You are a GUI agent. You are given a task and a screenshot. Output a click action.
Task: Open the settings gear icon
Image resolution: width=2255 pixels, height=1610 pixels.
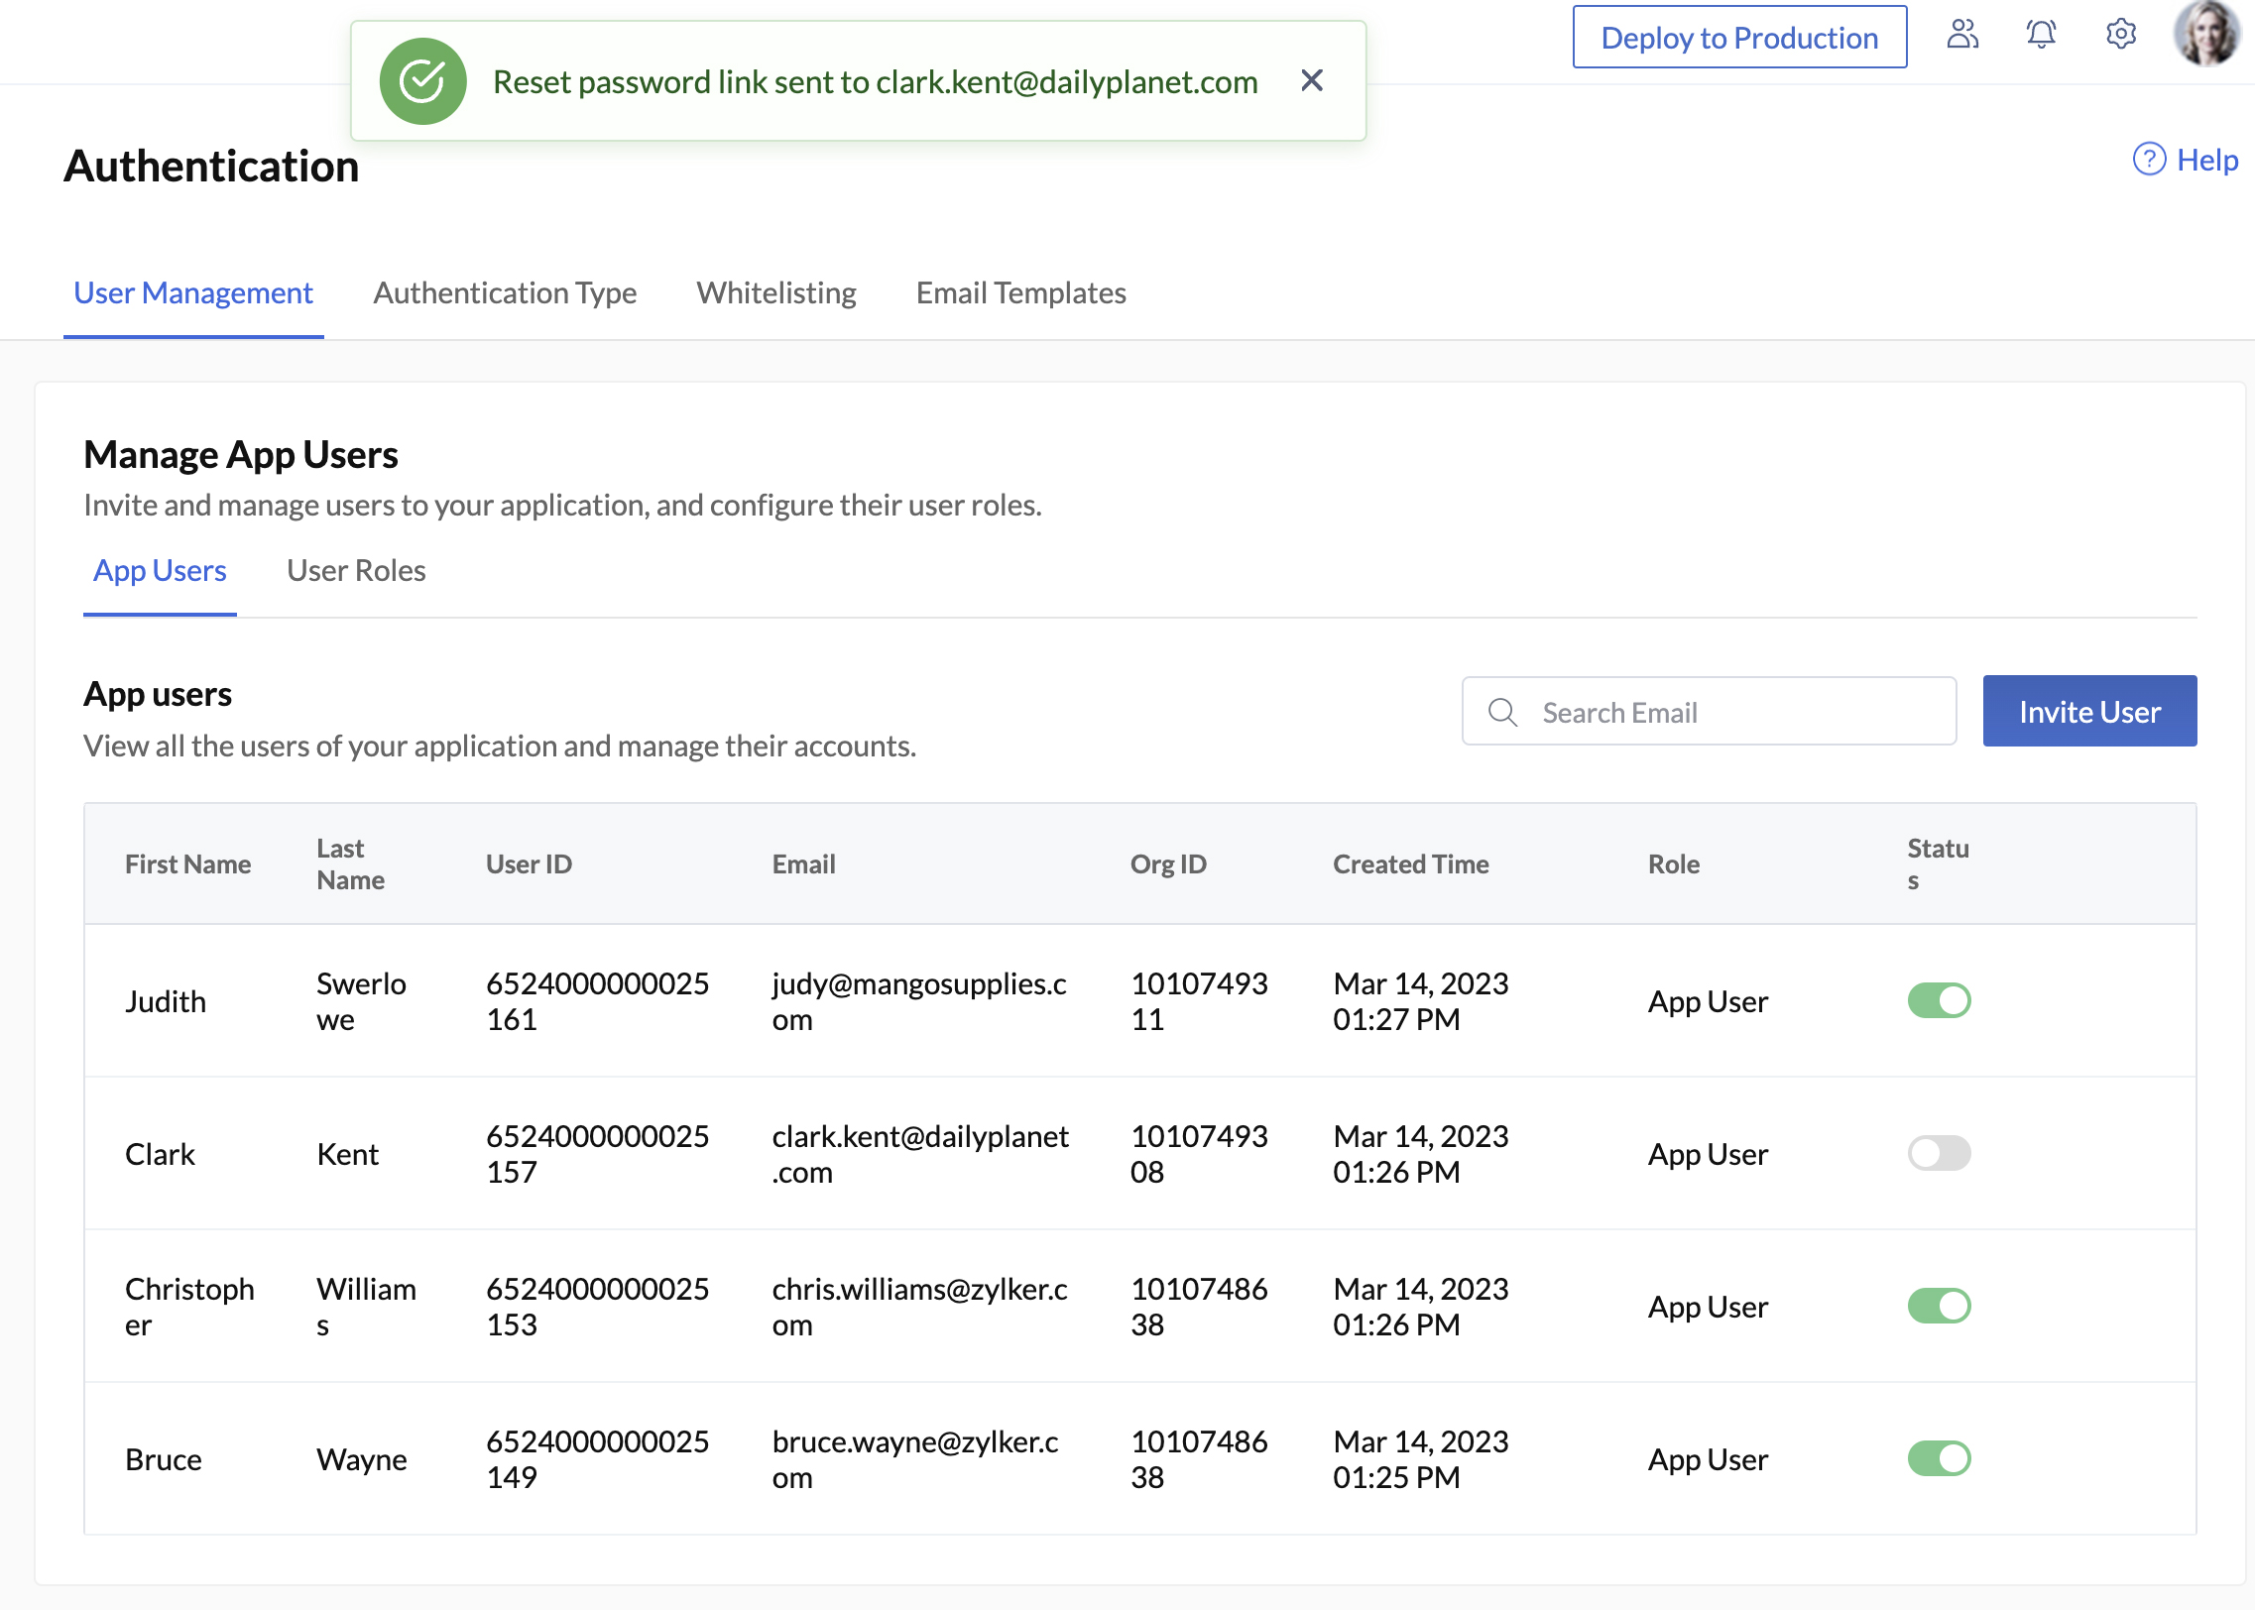(2121, 34)
